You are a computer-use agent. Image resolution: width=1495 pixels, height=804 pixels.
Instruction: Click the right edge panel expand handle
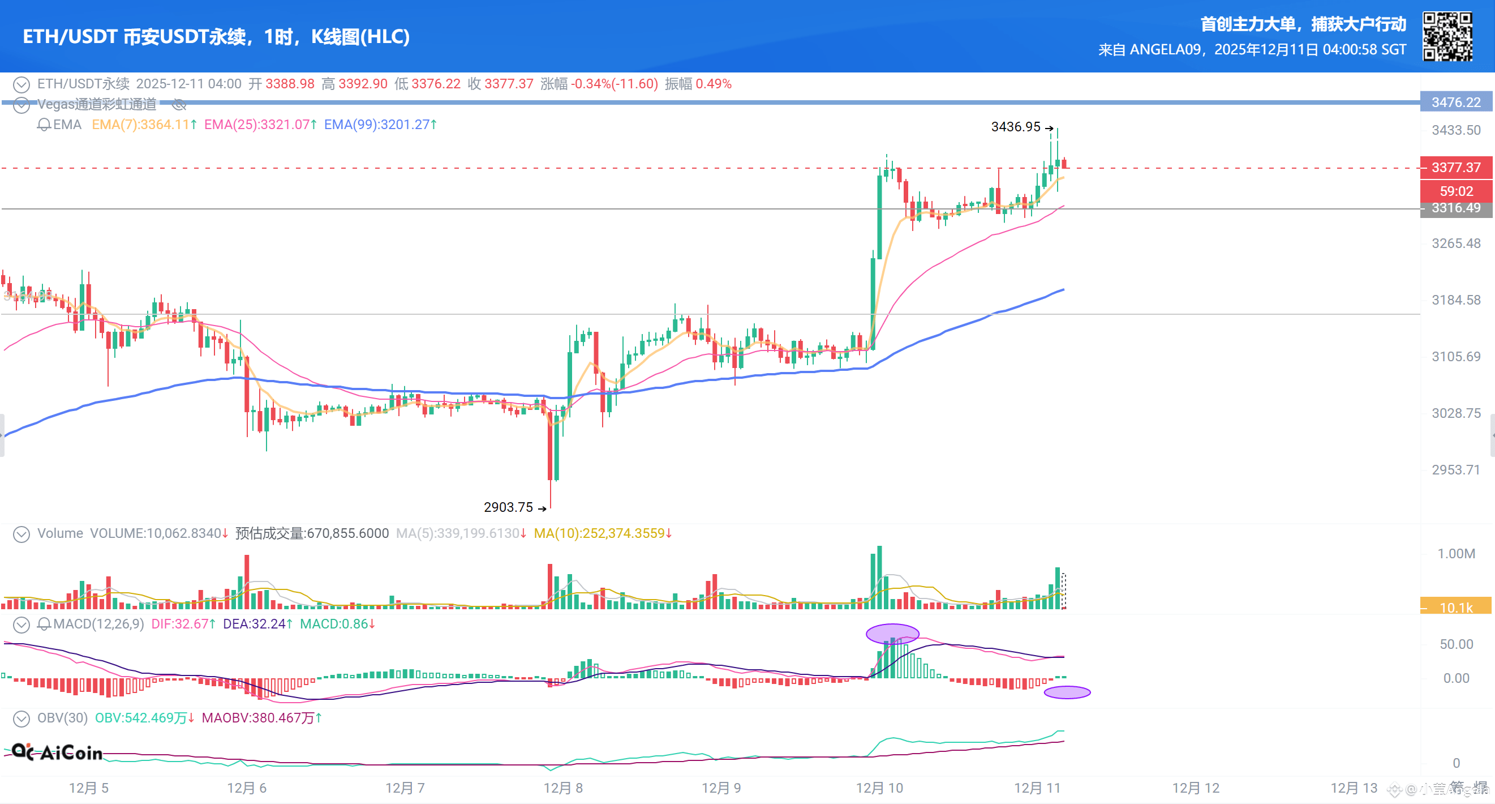coord(1492,435)
